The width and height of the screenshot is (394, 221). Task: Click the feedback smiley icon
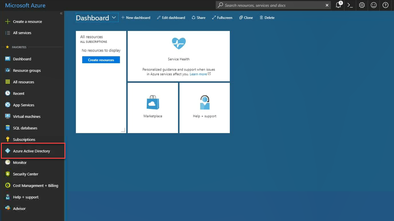click(374, 5)
